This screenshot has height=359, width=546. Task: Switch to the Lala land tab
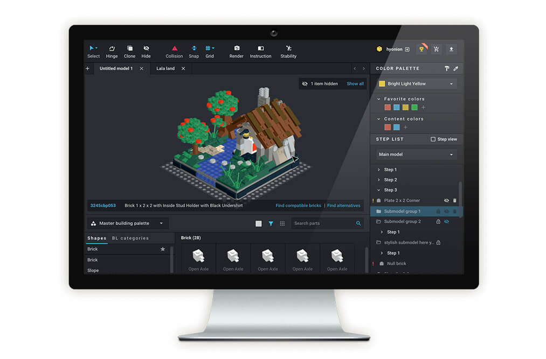tap(165, 69)
